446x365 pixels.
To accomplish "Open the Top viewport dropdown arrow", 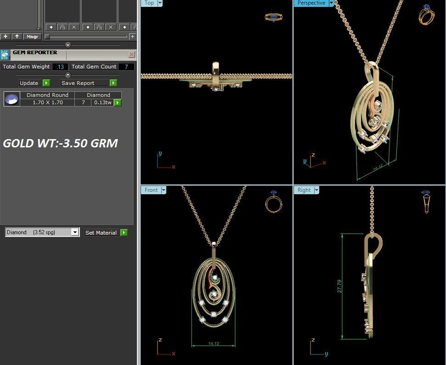I will point(160,3).
